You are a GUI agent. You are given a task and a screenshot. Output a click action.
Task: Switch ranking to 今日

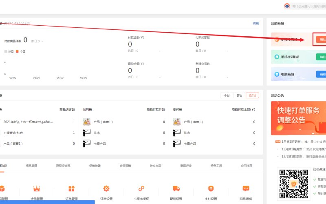227,95
